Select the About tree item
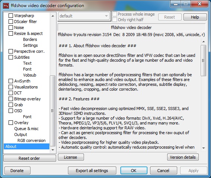Viewport: 211px width, 178px height. point(26,146)
